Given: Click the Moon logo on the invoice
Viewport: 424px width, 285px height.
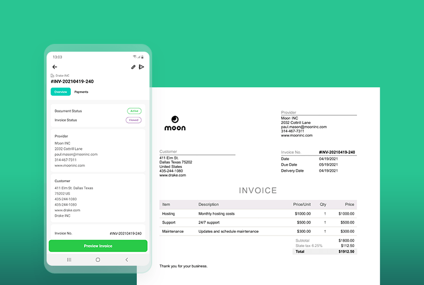Looking at the screenshot, I should point(175,123).
